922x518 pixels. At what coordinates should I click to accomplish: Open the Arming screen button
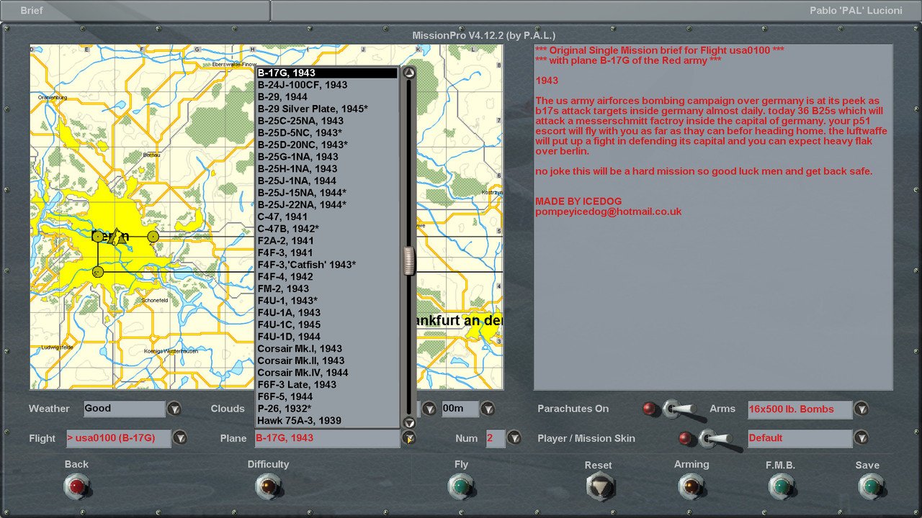(x=691, y=487)
